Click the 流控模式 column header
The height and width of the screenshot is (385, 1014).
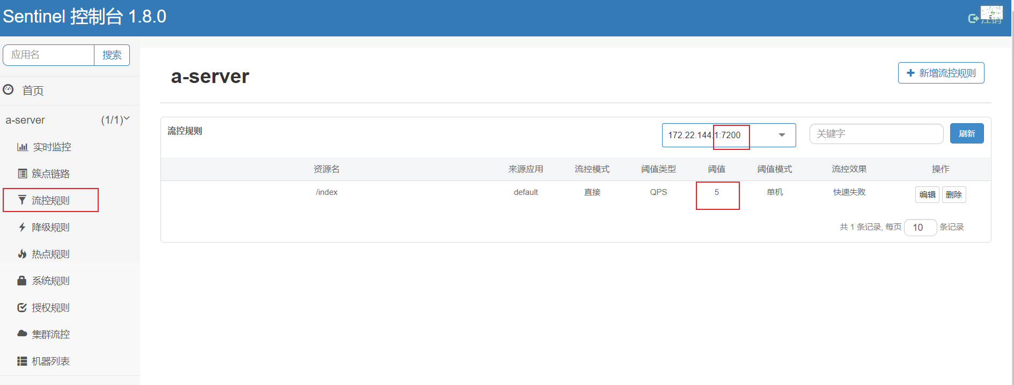pyautogui.click(x=592, y=169)
